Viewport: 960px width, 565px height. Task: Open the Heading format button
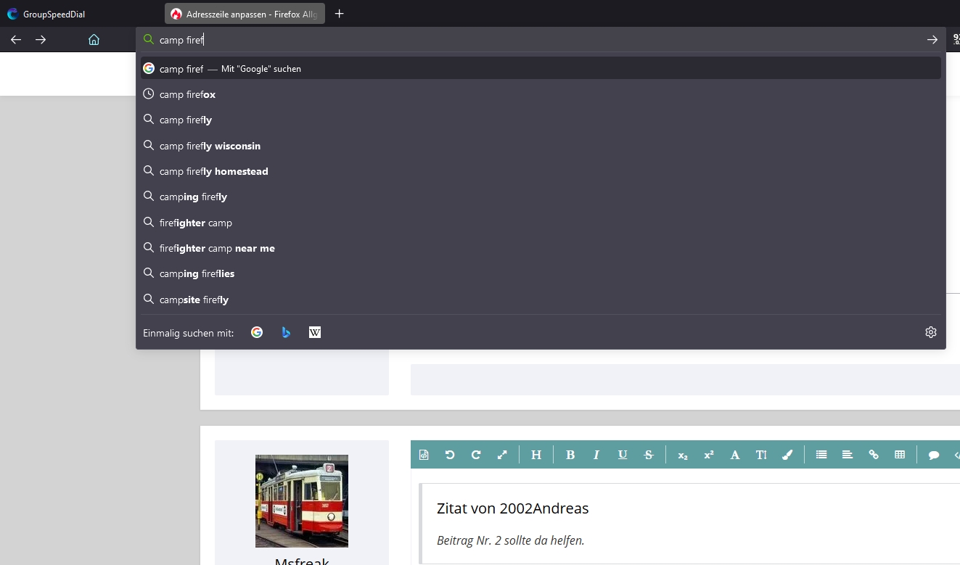click(x=536, y=455)
